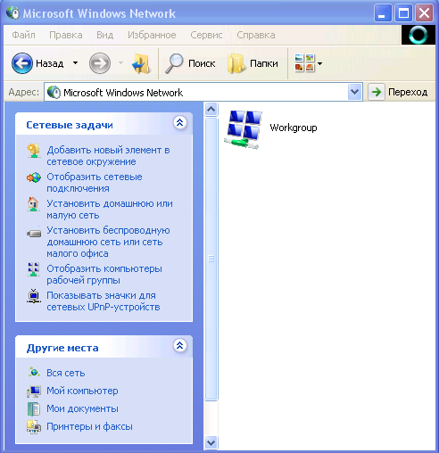The height and width of the screenshot is (453, 439).
Task: Click the task pane scroll down arrow
Action: [211, 443]
